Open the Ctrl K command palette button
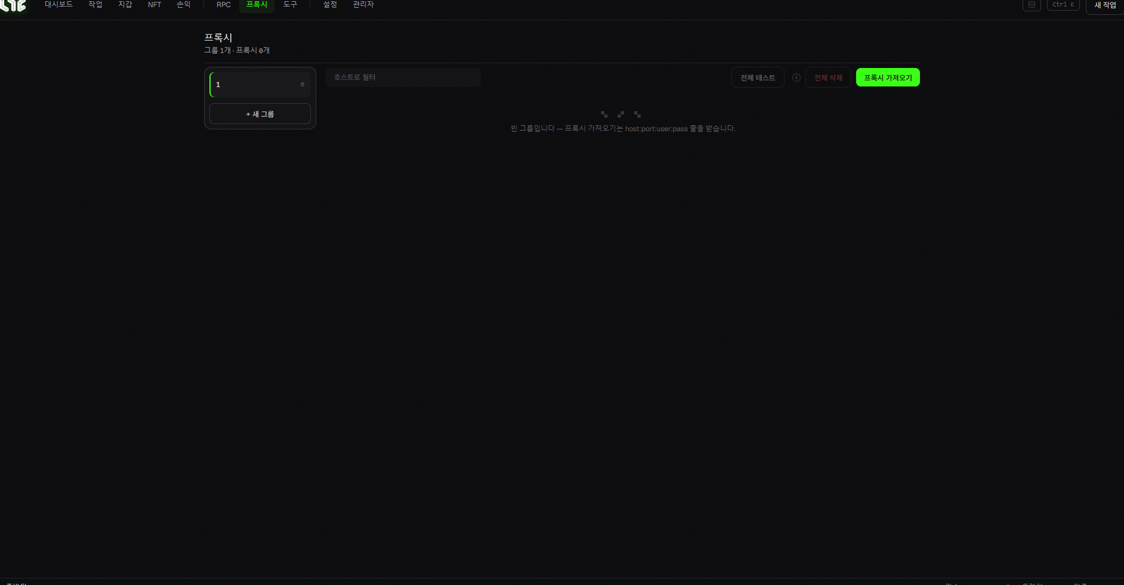 pos(1063,5)
